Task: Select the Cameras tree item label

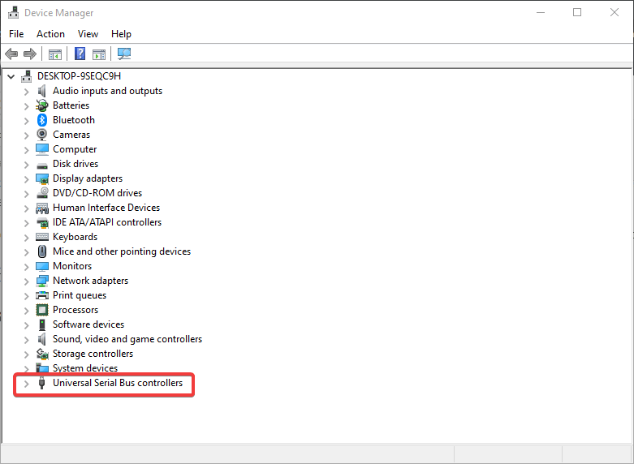Action: 71,135
